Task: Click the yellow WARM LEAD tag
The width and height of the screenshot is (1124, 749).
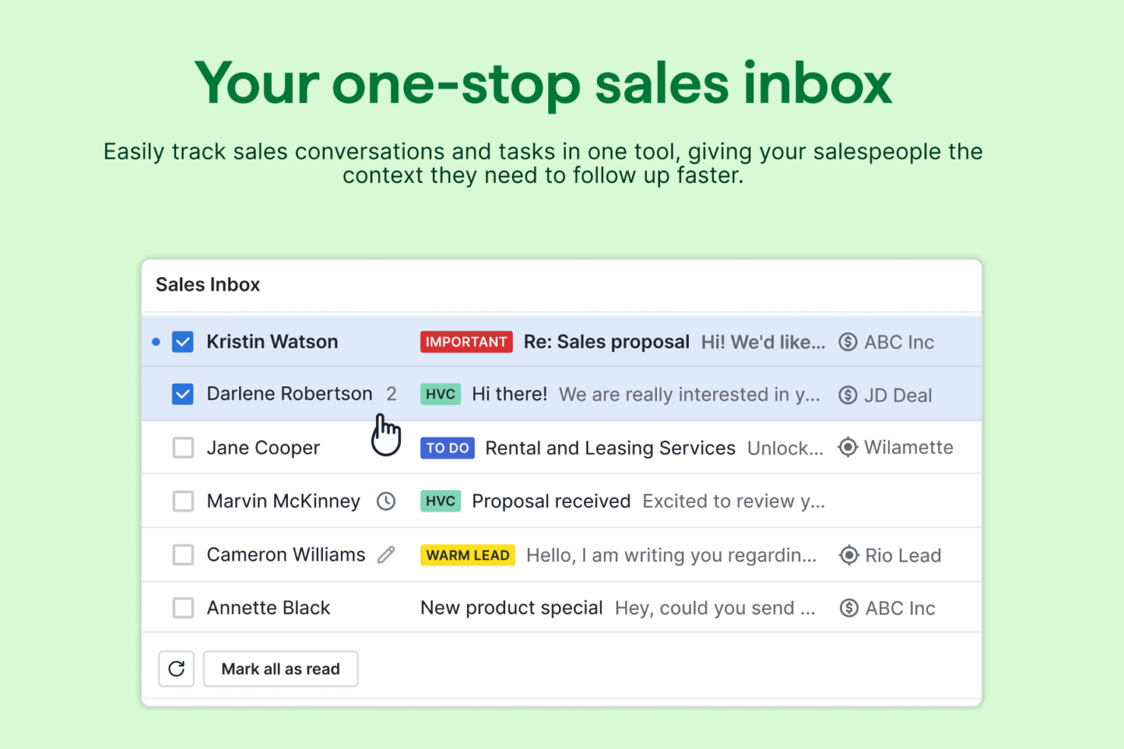Action: point(467,555)
